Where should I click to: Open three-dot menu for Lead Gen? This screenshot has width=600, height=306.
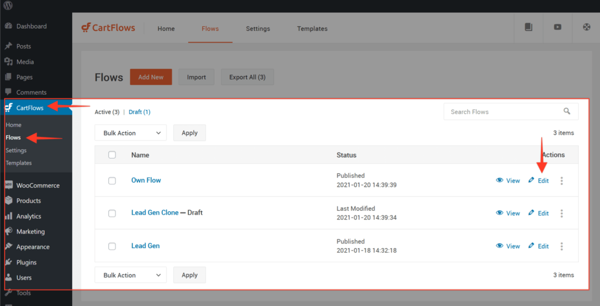click(x=561, y=246)
